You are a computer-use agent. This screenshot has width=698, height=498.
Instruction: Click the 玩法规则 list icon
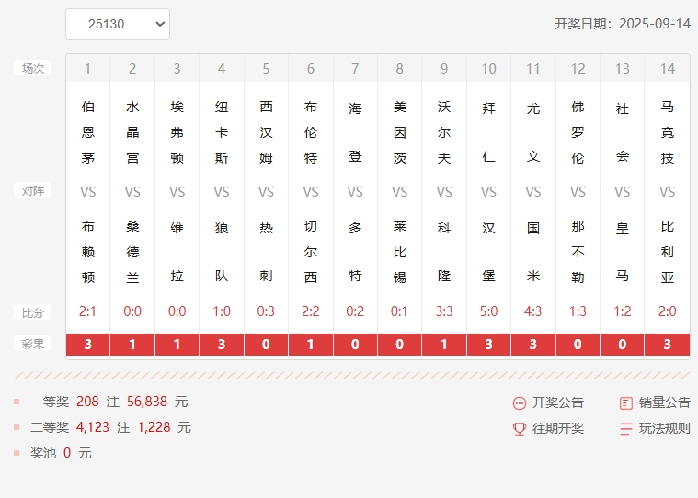tap(626, 428)
